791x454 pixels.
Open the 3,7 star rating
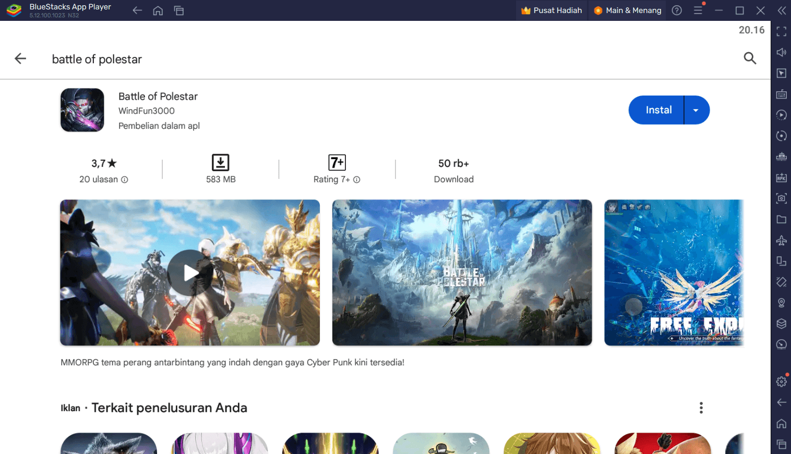(x=104, y=163)
